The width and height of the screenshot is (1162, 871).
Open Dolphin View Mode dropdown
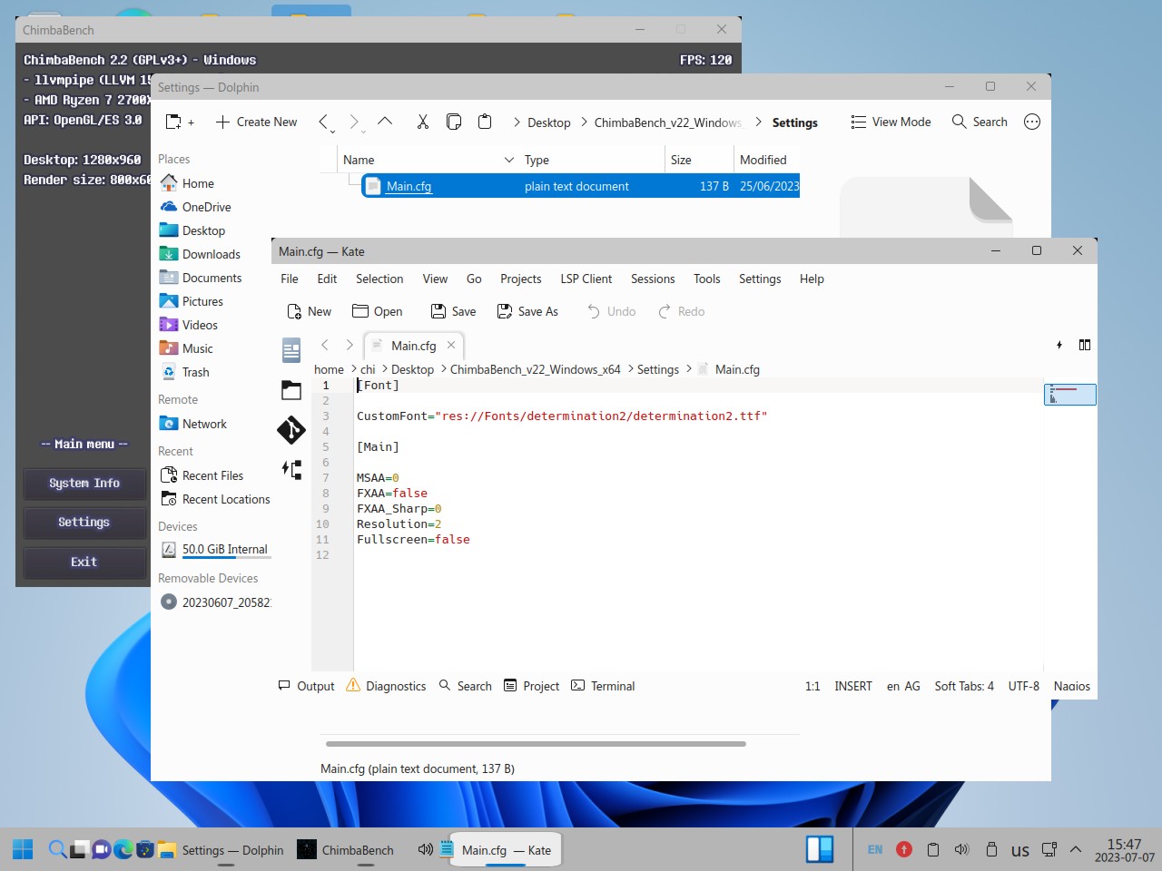[x=891, y=122]
